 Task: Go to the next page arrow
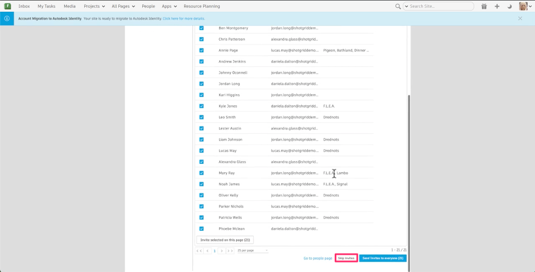click(222, 250)
